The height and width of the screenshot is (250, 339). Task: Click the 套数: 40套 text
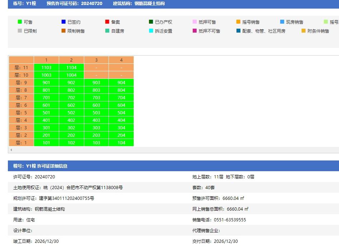coord(204,188)
